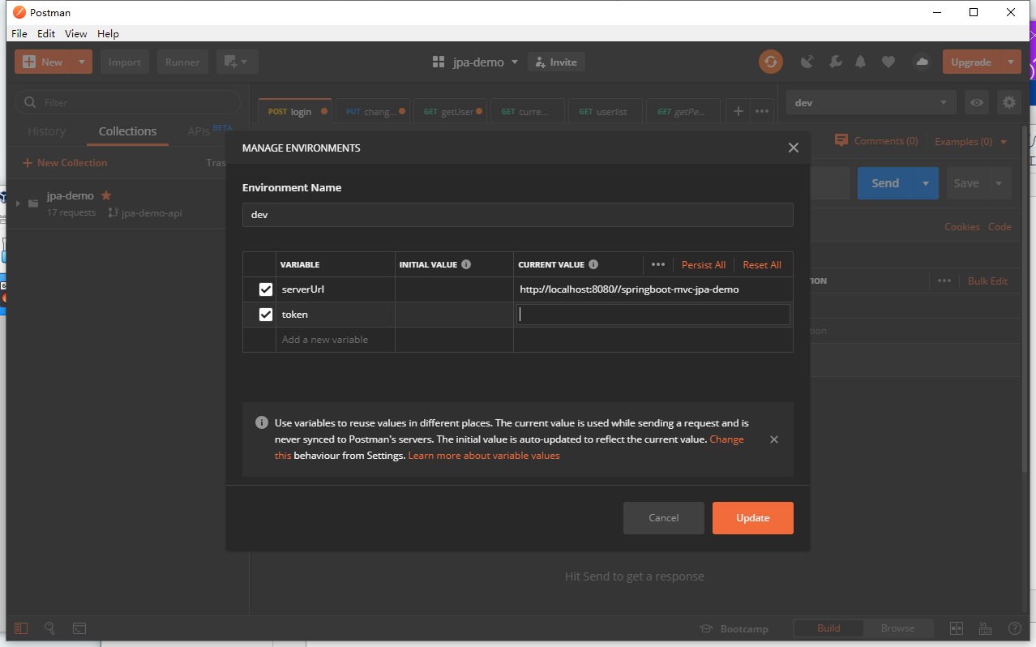
Task: Expand the Upgrade dropdown arrow
Action: click(1010, 62)
